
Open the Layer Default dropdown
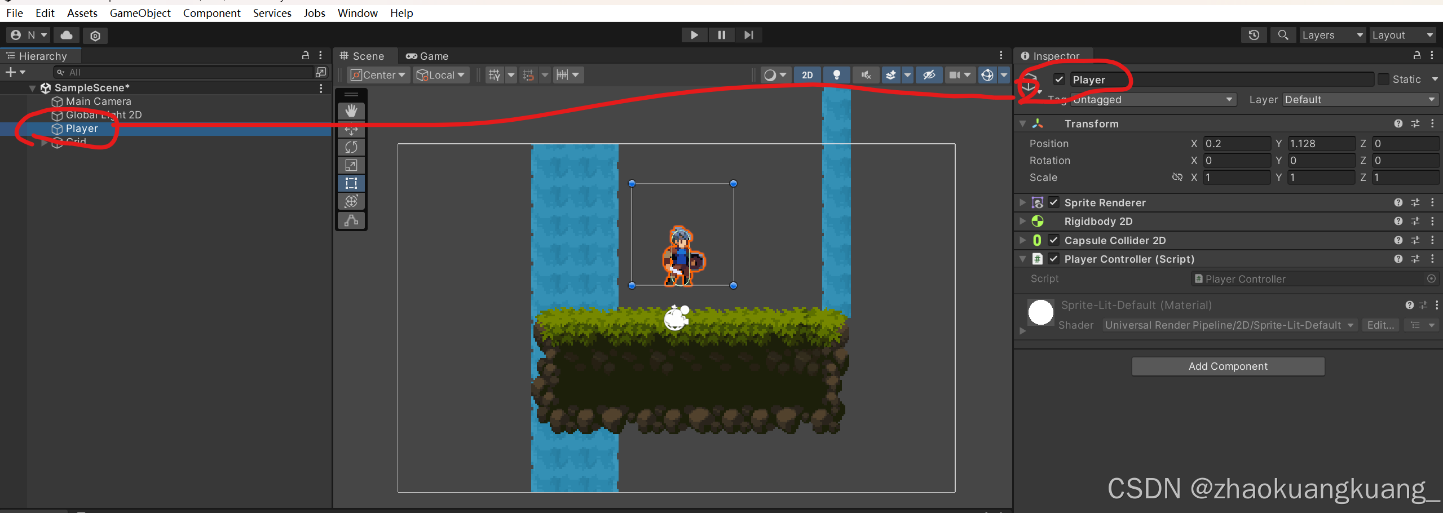click(x=1360, y=100)
